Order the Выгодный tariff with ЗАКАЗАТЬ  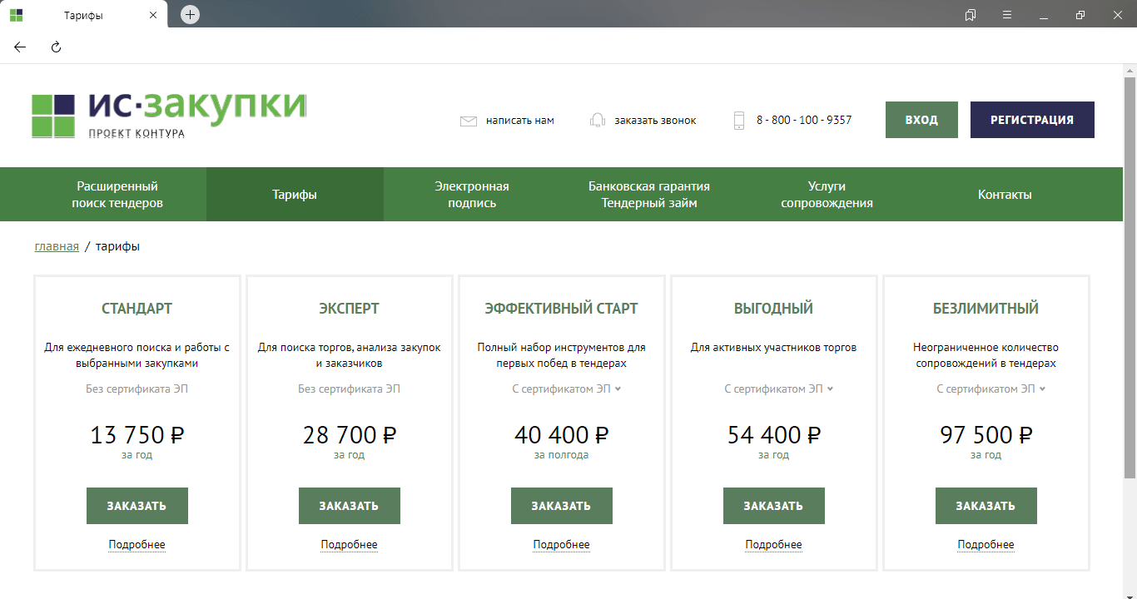coord(774,506)
